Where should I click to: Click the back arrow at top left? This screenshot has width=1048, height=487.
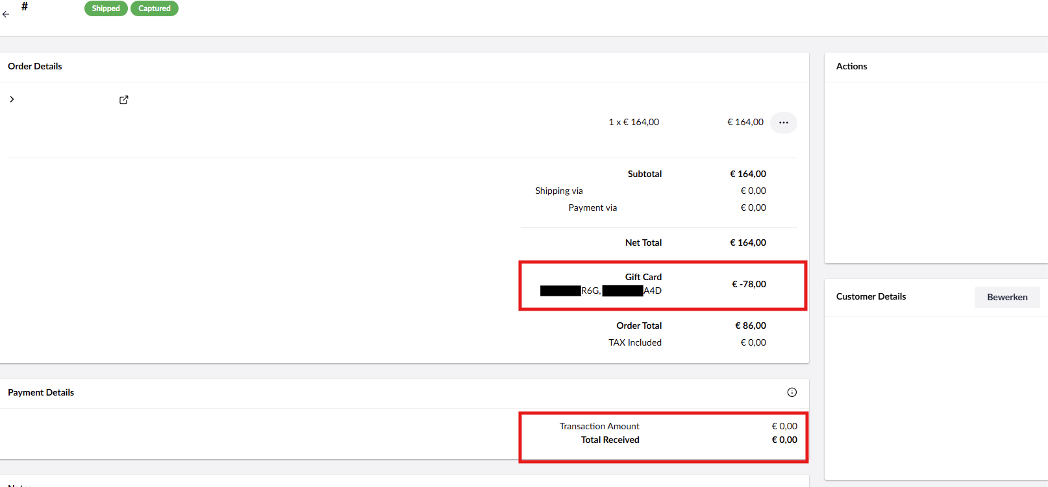[6, 14]
